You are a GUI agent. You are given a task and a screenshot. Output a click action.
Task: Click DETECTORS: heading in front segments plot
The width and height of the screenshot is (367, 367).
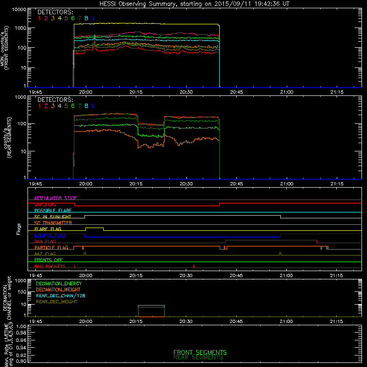click(56, 12)
